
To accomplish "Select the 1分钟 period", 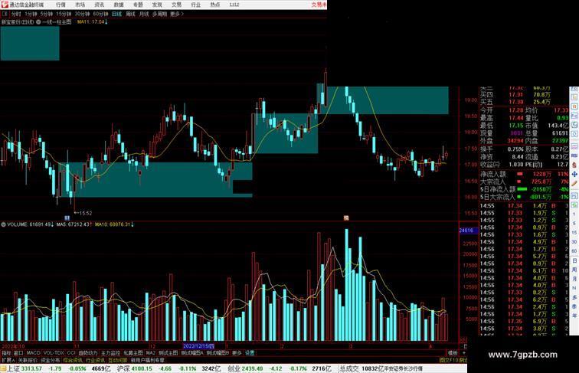I will [31, 14].
